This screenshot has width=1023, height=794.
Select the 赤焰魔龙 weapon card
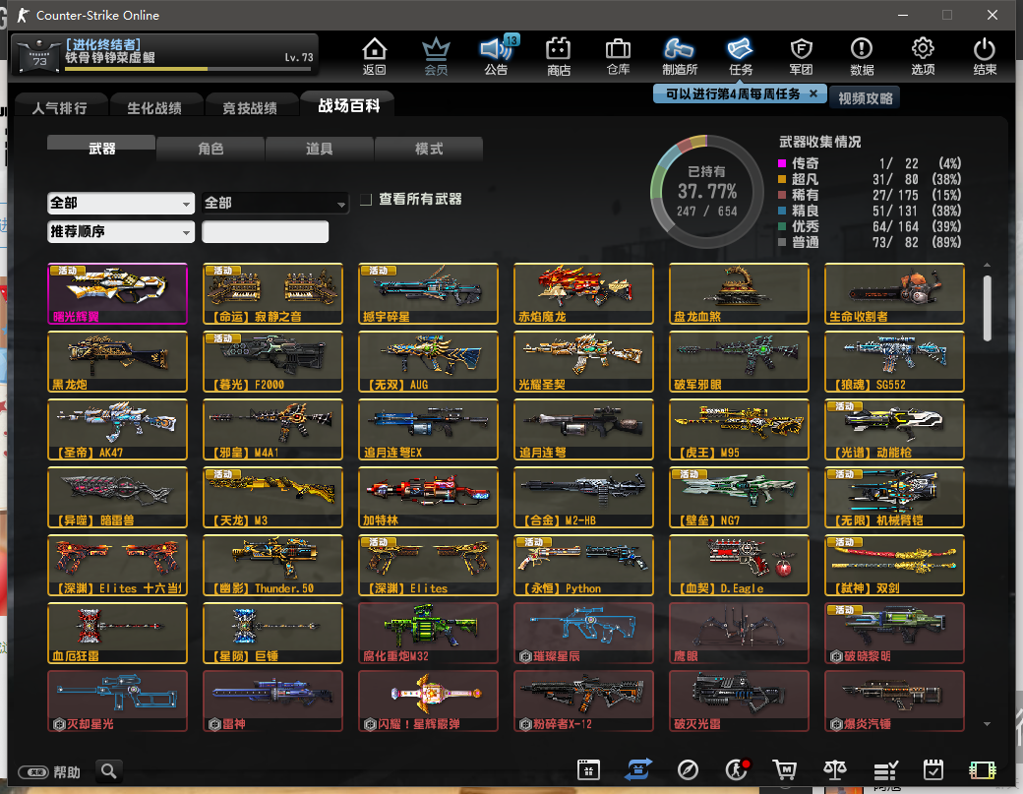(x=583, y=293)
